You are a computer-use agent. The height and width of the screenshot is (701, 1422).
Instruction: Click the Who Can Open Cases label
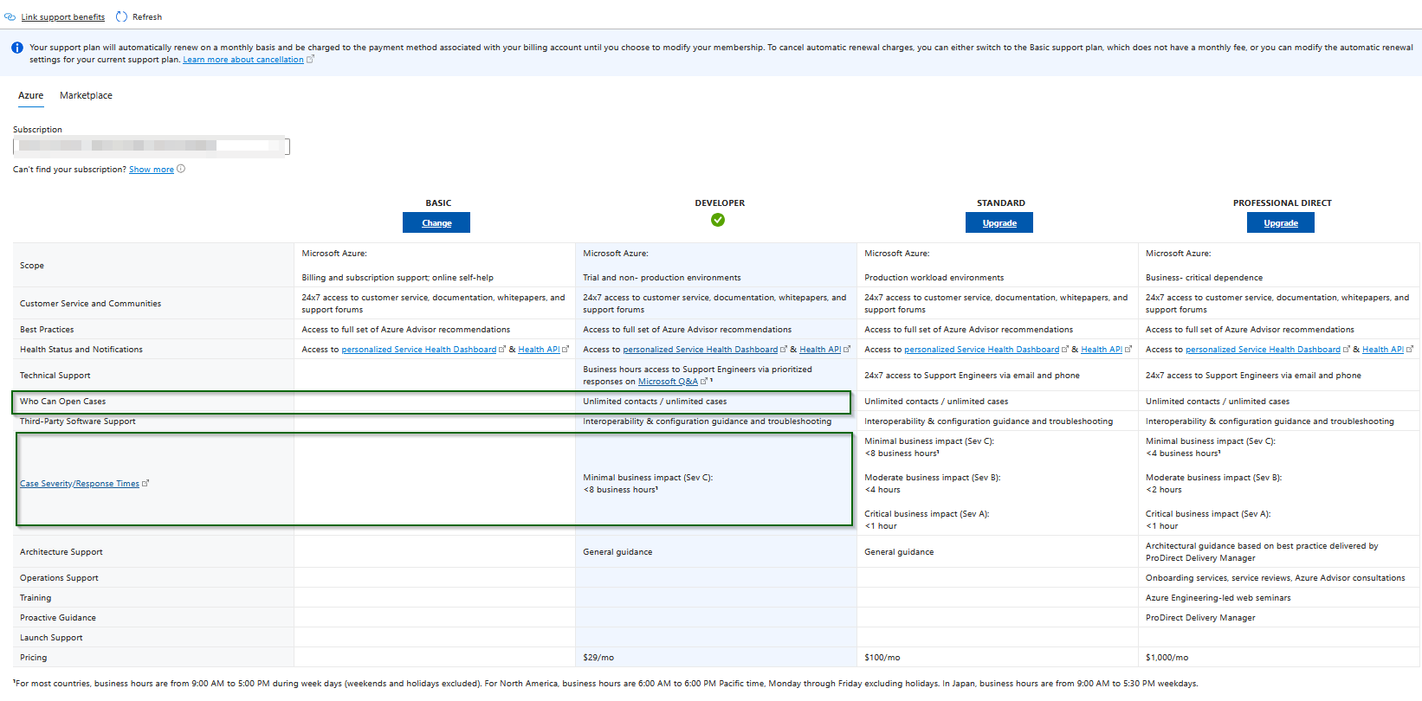pyautogui.click(x=62, y=402)
